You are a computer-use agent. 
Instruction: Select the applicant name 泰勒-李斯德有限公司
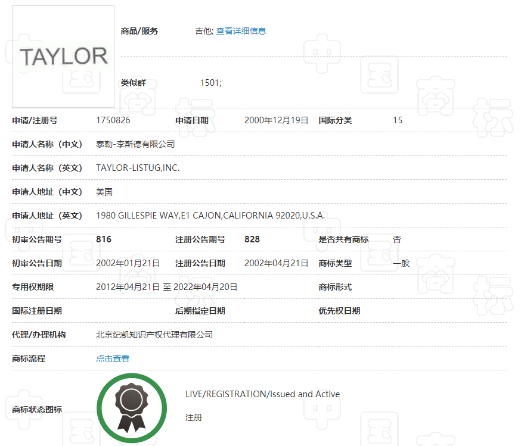coord(135,144)
